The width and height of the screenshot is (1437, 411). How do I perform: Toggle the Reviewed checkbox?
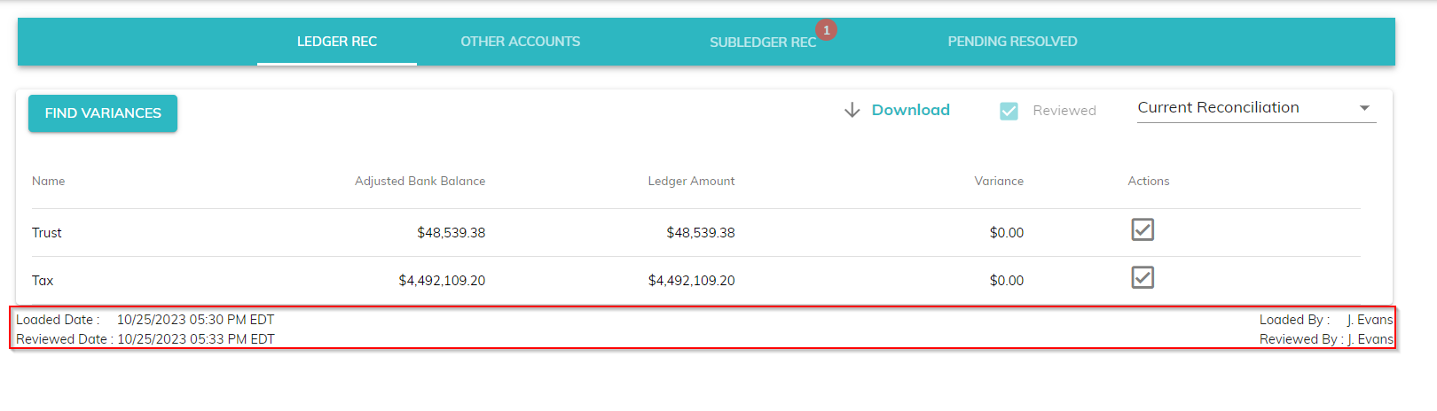click(1009, 111)
